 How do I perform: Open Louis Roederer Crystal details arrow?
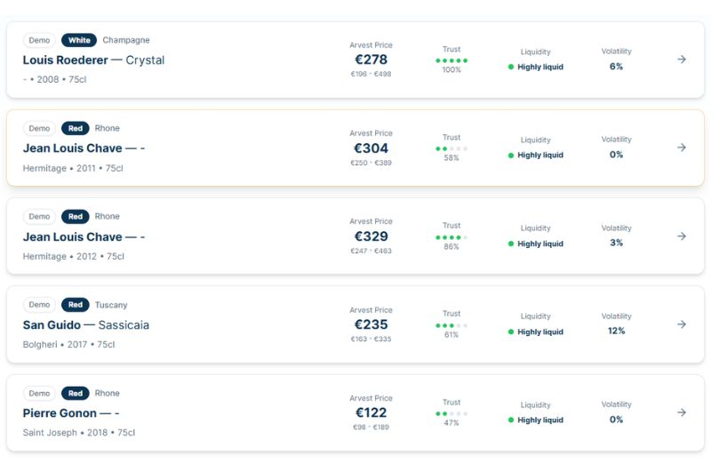pyautogui.click(x=681, y=60)
